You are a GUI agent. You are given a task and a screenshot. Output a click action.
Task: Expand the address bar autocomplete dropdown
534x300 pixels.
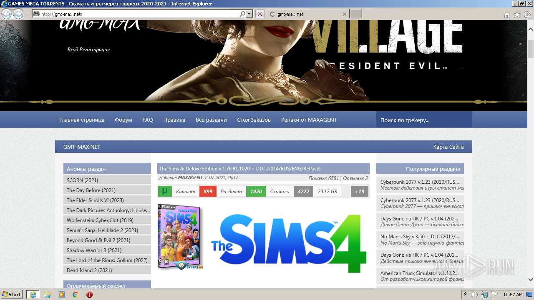point(249,14)
